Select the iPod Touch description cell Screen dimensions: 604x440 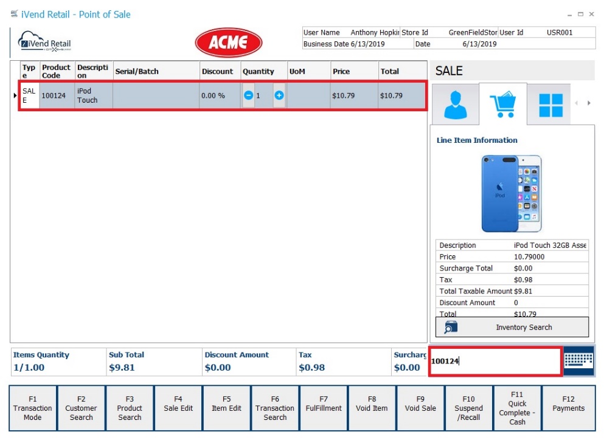(x=94, y=95)
